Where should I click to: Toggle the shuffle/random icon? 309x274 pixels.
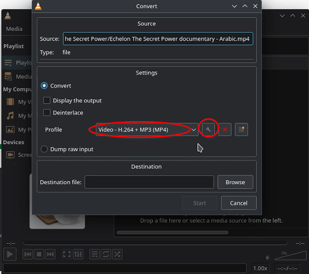[x=117, y=254]
